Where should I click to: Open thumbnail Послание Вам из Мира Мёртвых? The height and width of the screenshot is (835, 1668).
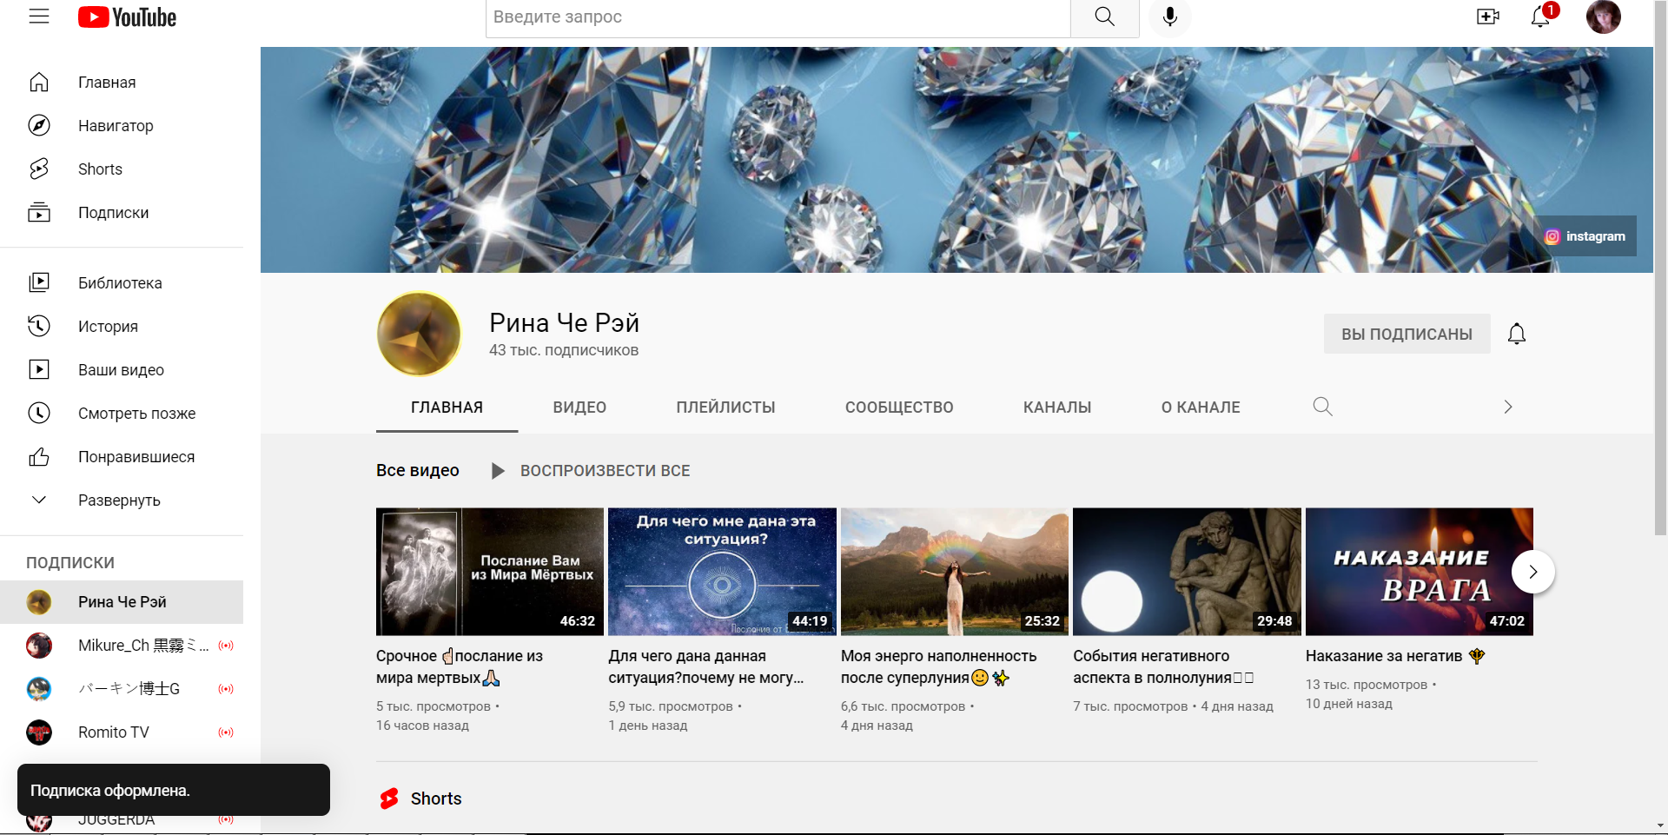pos(490,572)
